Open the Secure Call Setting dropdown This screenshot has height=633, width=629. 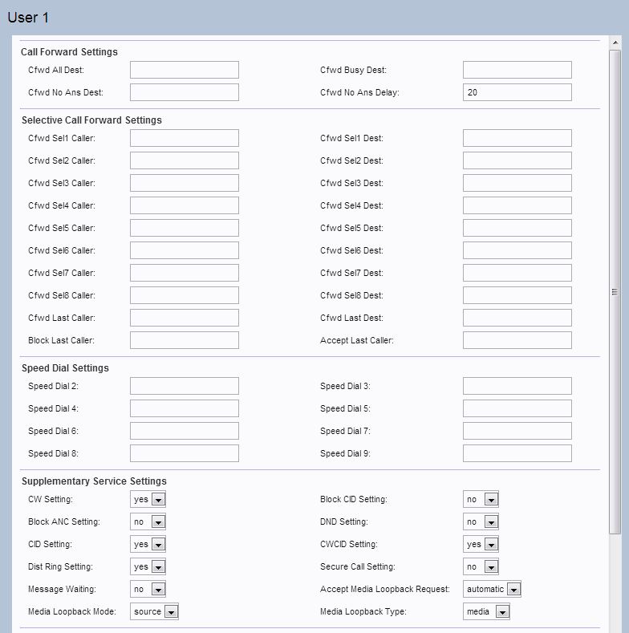(481, 566)
